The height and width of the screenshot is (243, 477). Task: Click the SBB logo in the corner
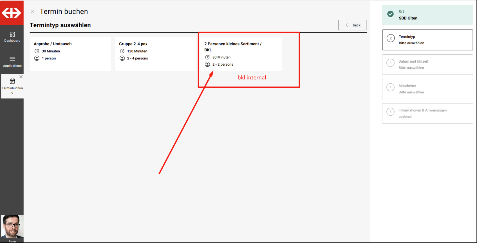click(12, 13)
